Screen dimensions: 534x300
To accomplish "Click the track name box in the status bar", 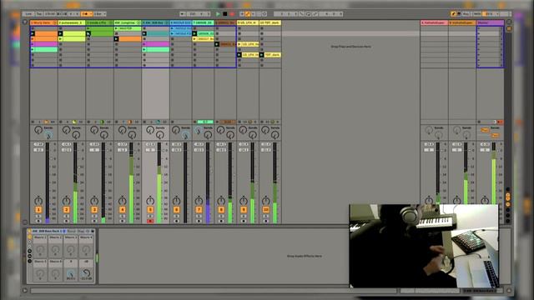I will tap(482, 291).
